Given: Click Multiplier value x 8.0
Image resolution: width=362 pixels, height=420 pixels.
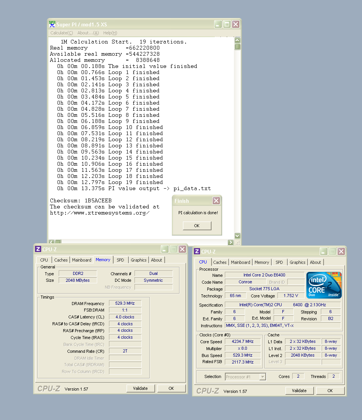Looking at the screenshot, I should pos(242,349).
